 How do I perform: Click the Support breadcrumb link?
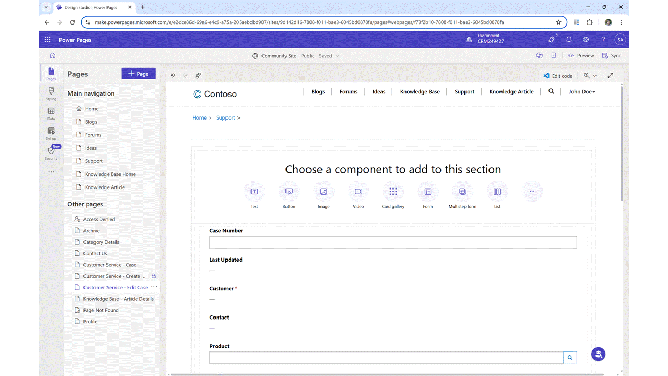[x=225, y=118]
